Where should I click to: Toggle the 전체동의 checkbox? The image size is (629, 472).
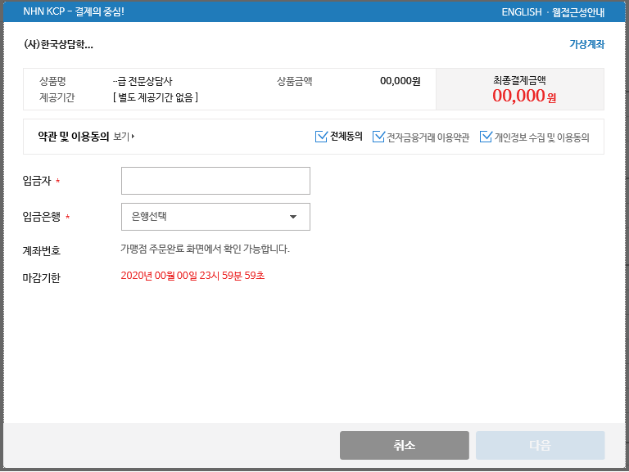pos(321,137)
